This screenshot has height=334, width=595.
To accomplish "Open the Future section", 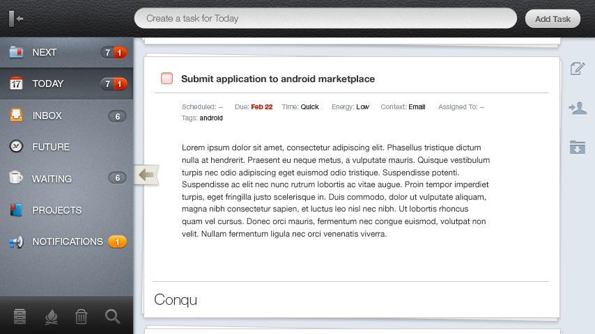I will click(50, 147).
